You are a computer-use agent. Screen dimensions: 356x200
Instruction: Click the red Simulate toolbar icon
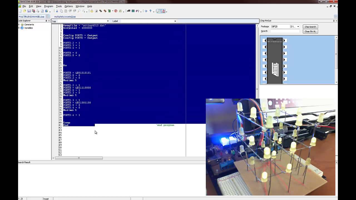[x=116, y=11]
